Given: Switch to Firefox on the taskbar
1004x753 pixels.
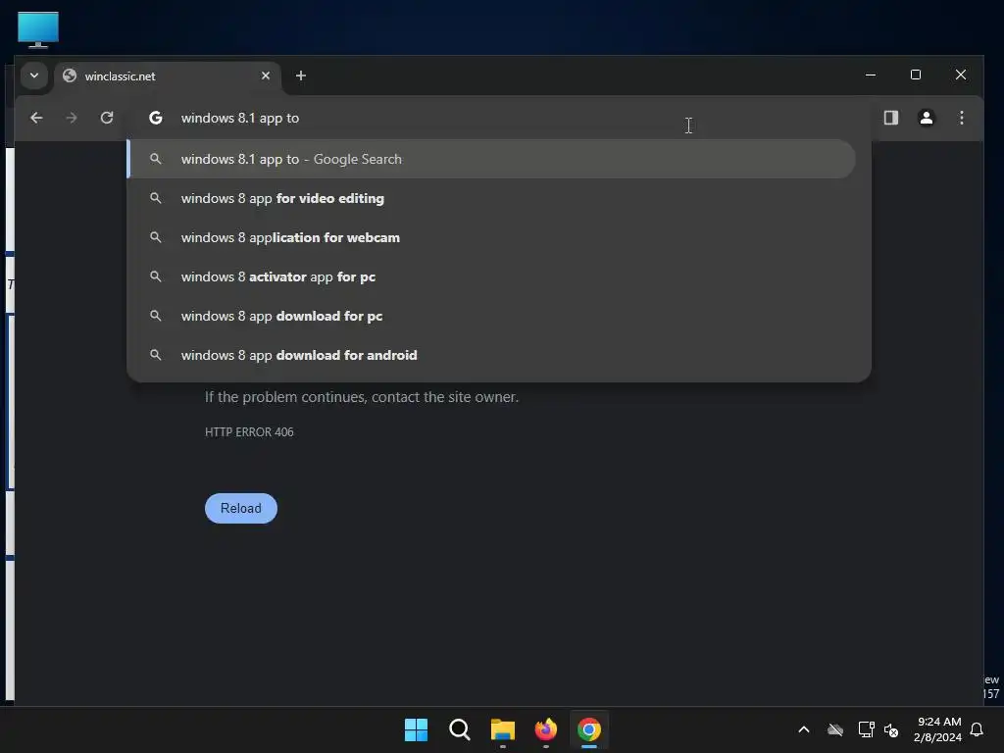Looking at the screenshot, I should [545, 729].
